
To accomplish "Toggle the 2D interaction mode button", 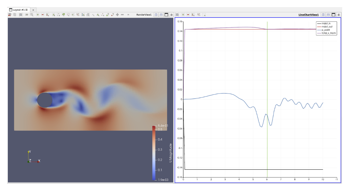I will (x=27, y=15).
